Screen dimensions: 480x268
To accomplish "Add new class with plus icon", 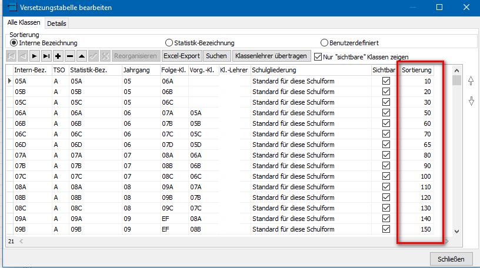I will [x=58, y=56].
